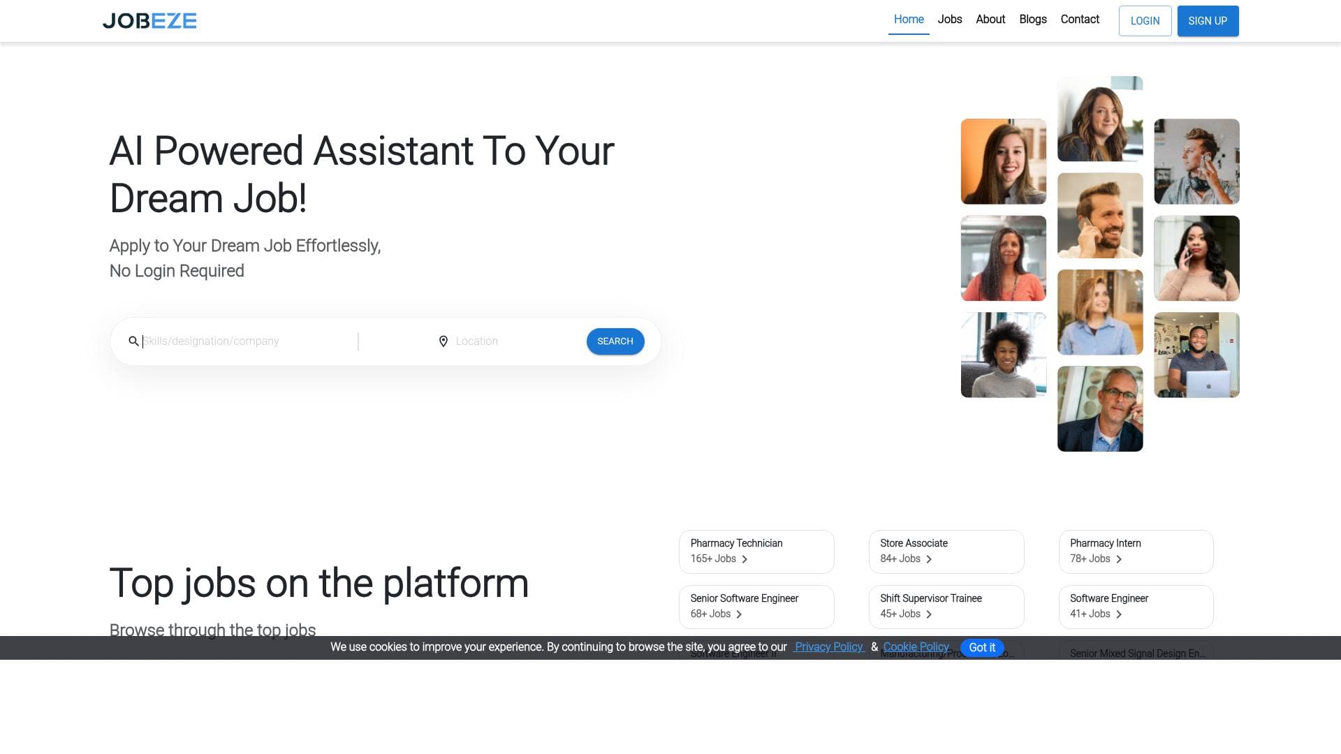This screenshot has width=1341, height=754.
Task: Click the LOGIN button
Action: click(1145, 21)
